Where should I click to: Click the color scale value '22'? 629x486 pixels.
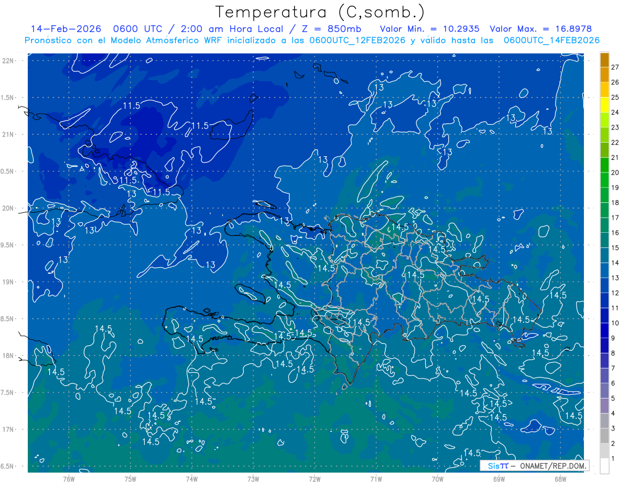(x=615, y=143)
